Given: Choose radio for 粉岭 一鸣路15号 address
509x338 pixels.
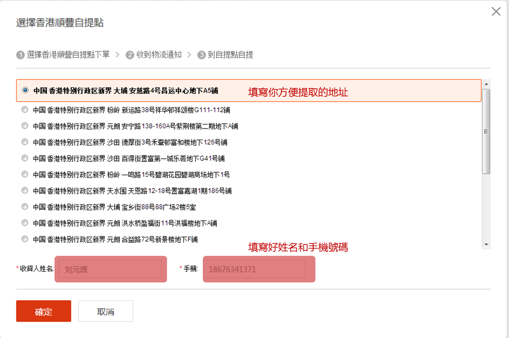Looking at the screenshot, I should click(25, 174).
